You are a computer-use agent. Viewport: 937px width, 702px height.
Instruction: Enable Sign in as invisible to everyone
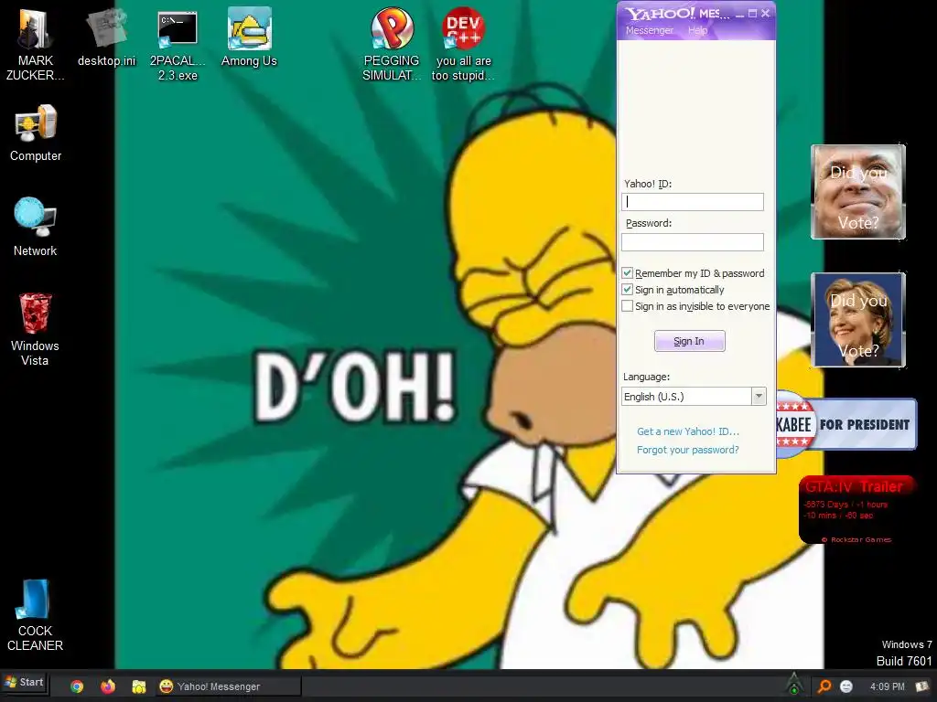pyautogui.click(x=628, y=306)
